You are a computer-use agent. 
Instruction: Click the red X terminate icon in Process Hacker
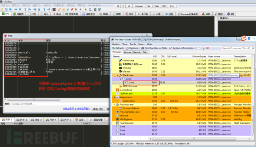pyautogui.click(x=207, y=48)
